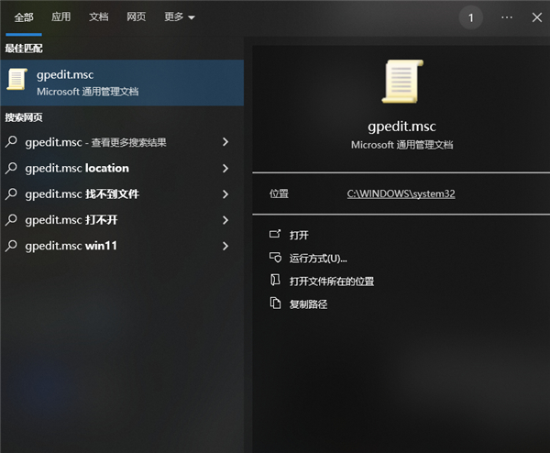Screen dimensions: 550x453
Task: Switch to the 网页 tab
Action: 136,17
